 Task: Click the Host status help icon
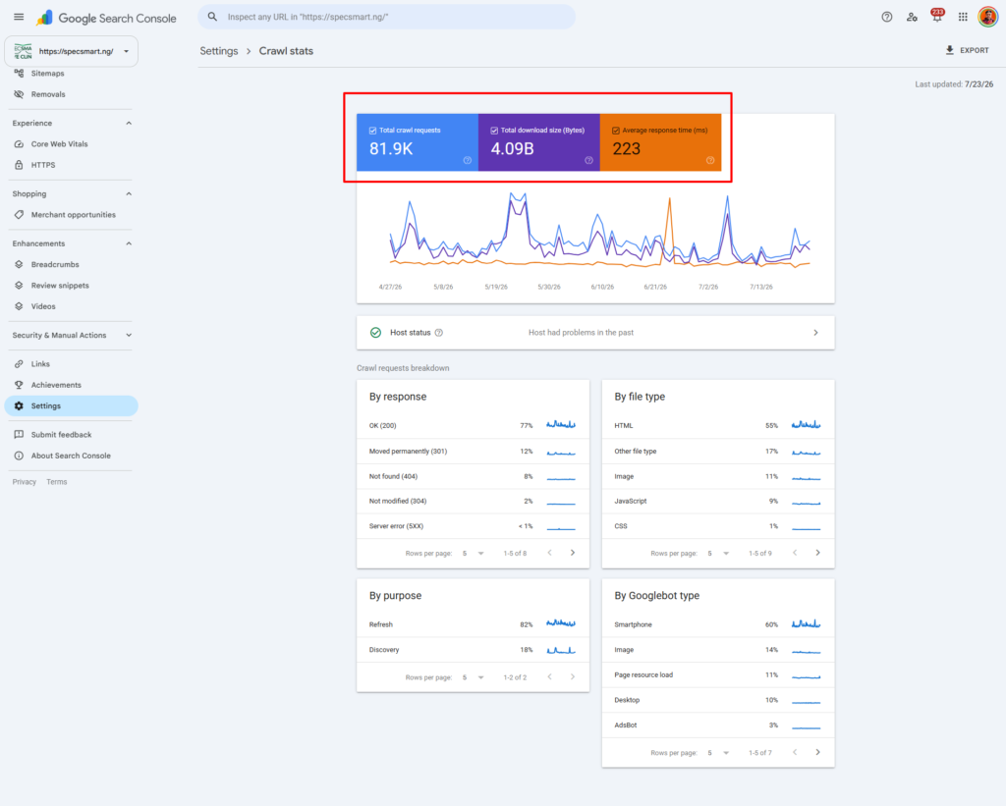point(439,333)
